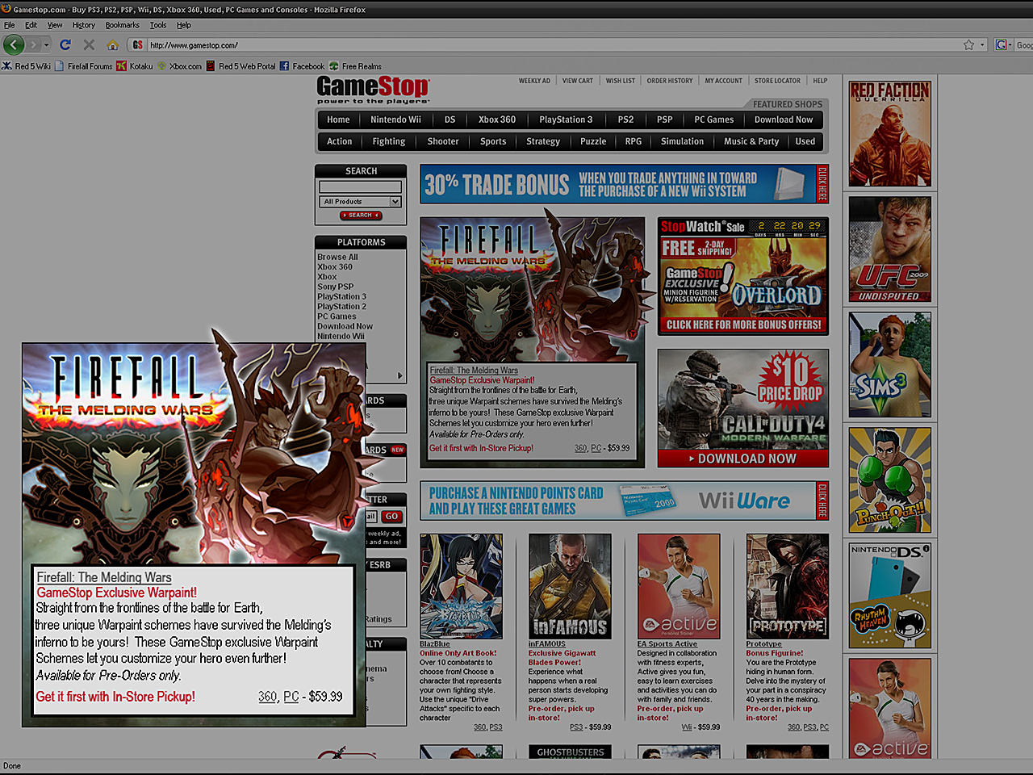Bookmark this page with the star icon
The height and width of the screenshot is (775, 1033).
pyautogui.click(x=968, y=45)
